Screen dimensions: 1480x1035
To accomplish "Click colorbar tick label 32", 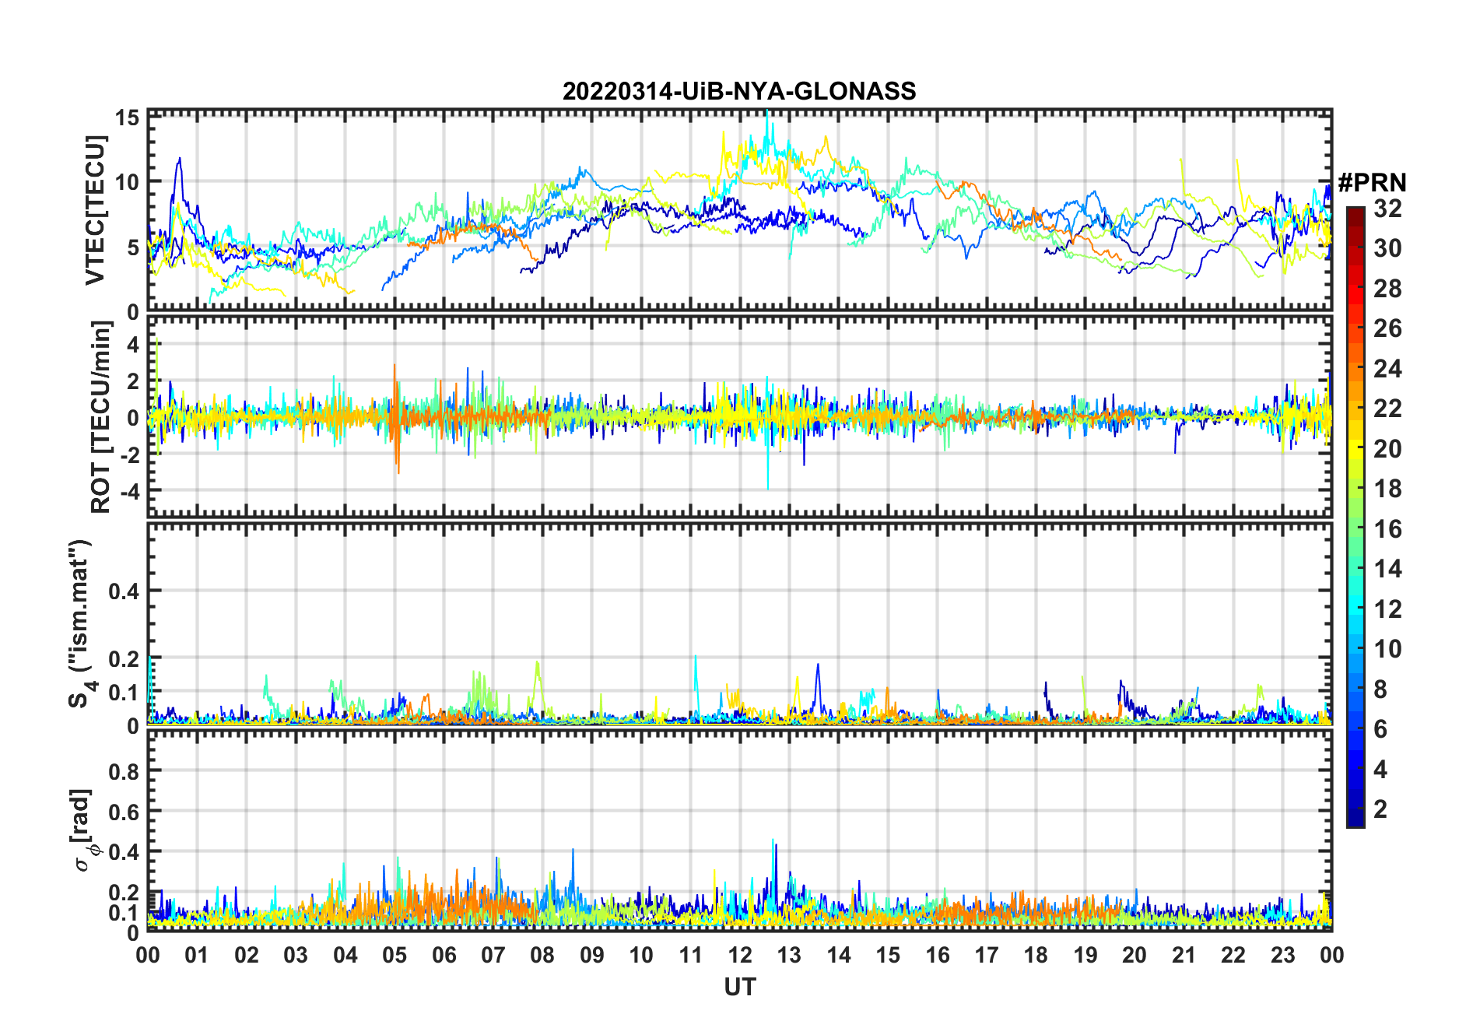I will pyautogui.click(x=1387, y=209).
